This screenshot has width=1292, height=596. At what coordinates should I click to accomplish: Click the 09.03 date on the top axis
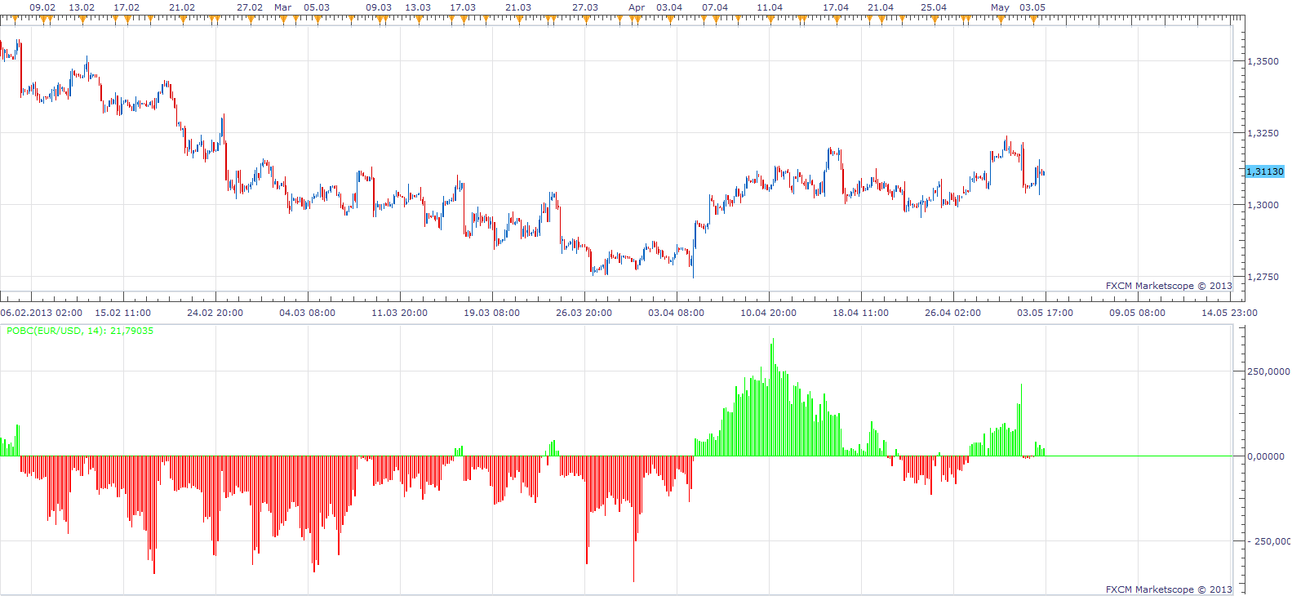[x=379, y=7]
